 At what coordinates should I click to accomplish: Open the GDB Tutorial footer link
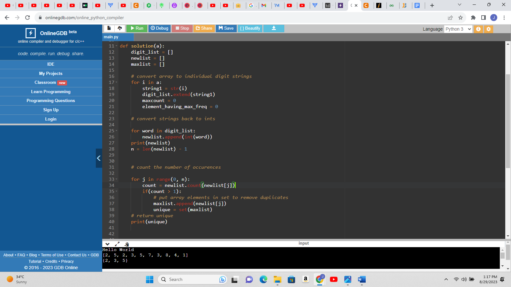point(35,261)
